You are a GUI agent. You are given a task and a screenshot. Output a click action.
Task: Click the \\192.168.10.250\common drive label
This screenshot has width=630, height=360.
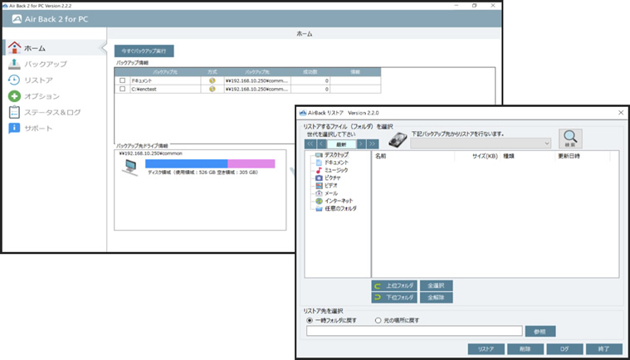pos(151,153)
